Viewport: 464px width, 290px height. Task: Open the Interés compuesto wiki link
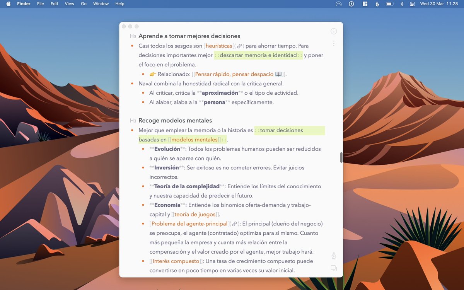tap(176, 261)
